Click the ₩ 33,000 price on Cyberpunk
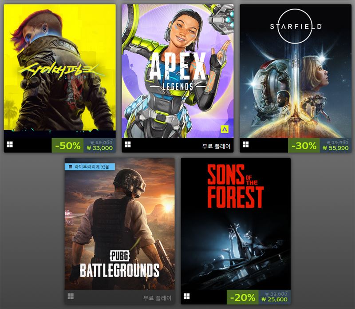355x309 pixels. 99,148
